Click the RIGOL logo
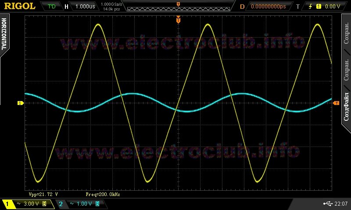Screen dimensions: 351x210 20,6
